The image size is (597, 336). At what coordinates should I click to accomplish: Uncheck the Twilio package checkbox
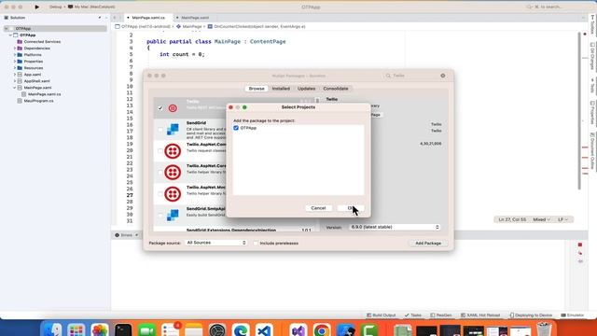tap(160, 108)
